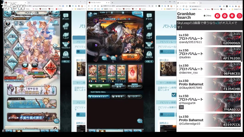Image resolution: width=244 pixels, height=137 pixels.
Task: Open the 共闘 co-op diamond button
Action: pyautogui.click(x=18, y=49)
